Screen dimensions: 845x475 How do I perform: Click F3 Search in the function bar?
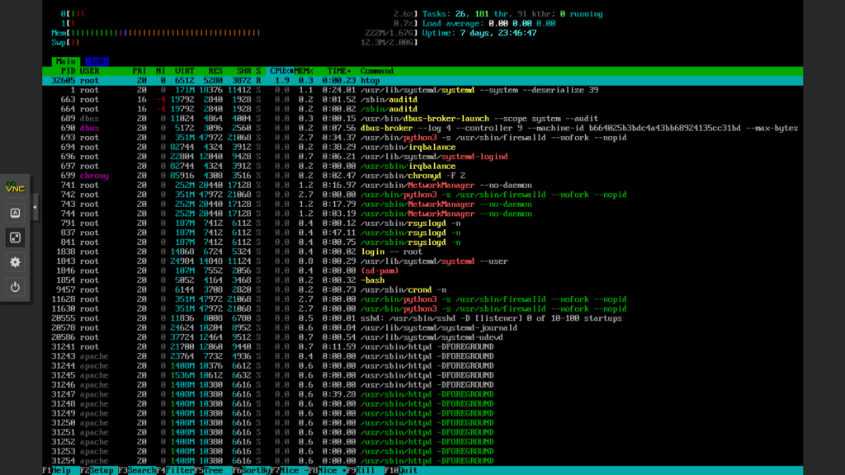point(138,471)
